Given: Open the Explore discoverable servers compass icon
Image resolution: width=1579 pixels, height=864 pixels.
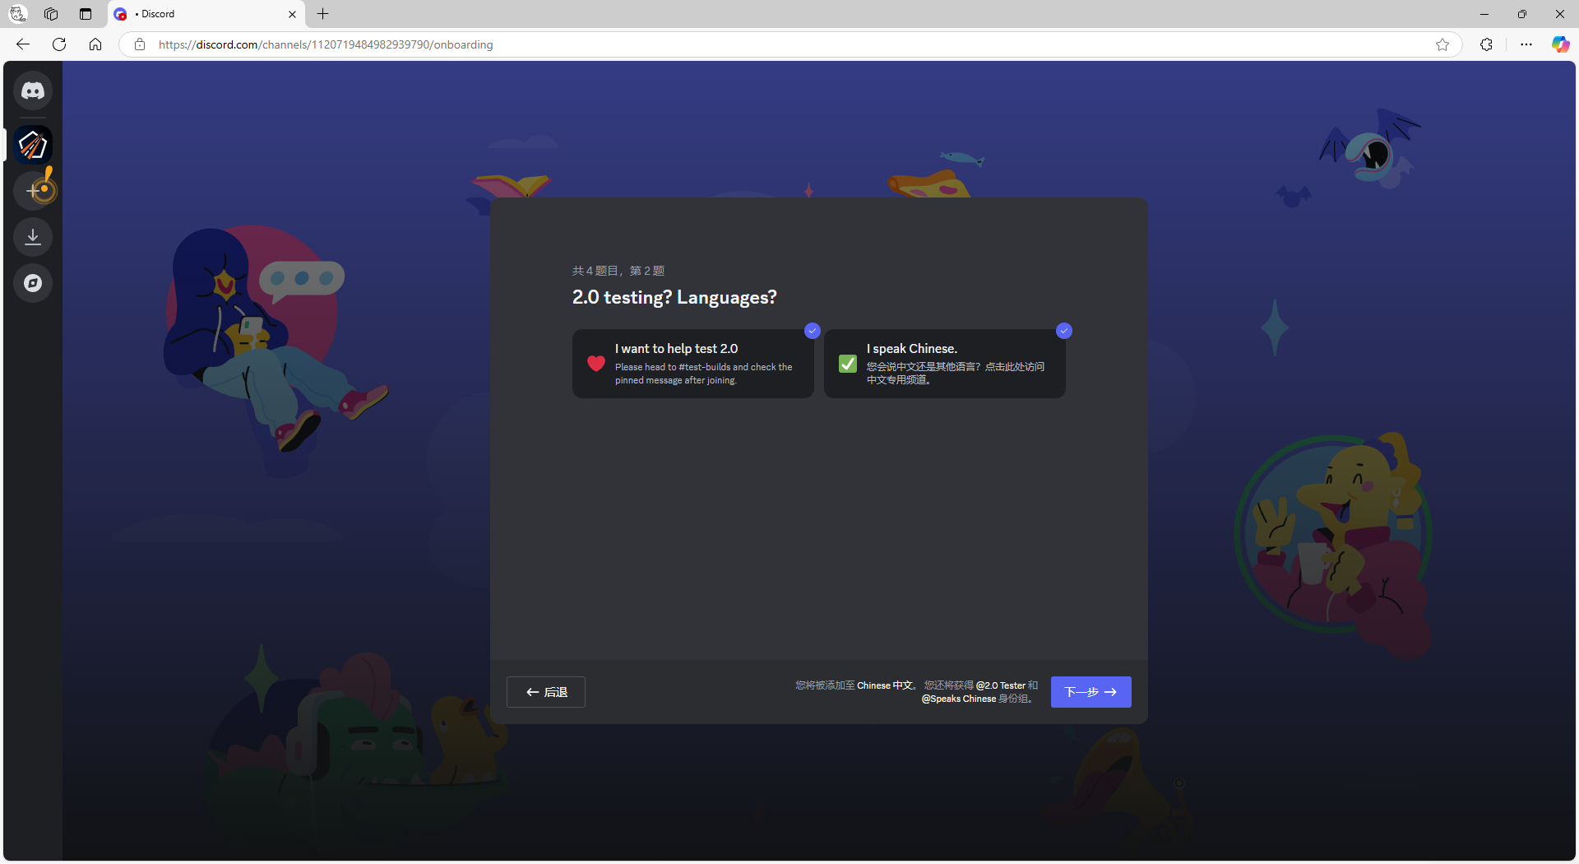Looking at the screenshot, I should point(33,283).
